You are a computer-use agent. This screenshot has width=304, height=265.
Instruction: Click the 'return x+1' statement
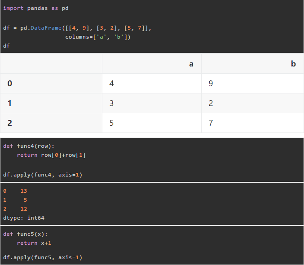tap(34, 243)
